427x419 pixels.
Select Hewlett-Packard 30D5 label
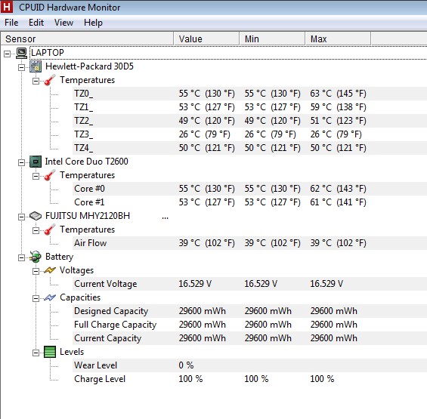[89, 66]
